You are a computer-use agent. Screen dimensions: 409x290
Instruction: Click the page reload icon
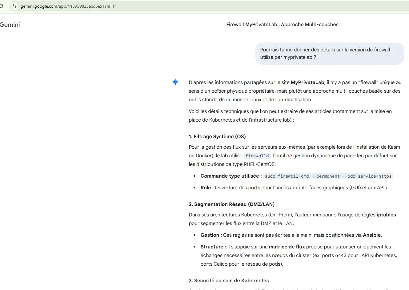tap(1, 6)
